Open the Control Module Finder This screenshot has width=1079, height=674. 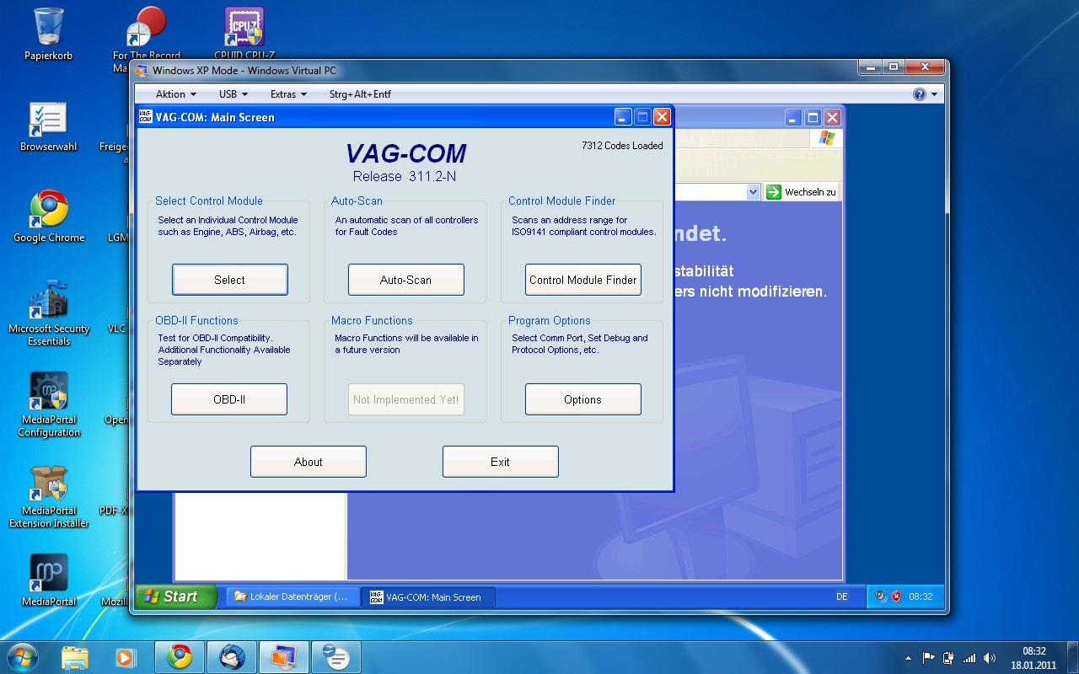pyautogui.click(x=582, y=280)
